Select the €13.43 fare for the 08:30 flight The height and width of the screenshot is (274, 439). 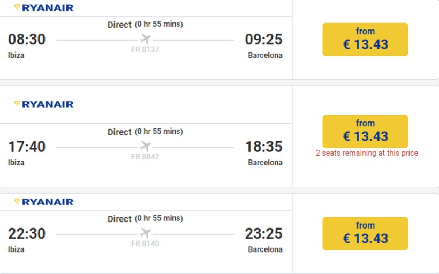point(365,39)
